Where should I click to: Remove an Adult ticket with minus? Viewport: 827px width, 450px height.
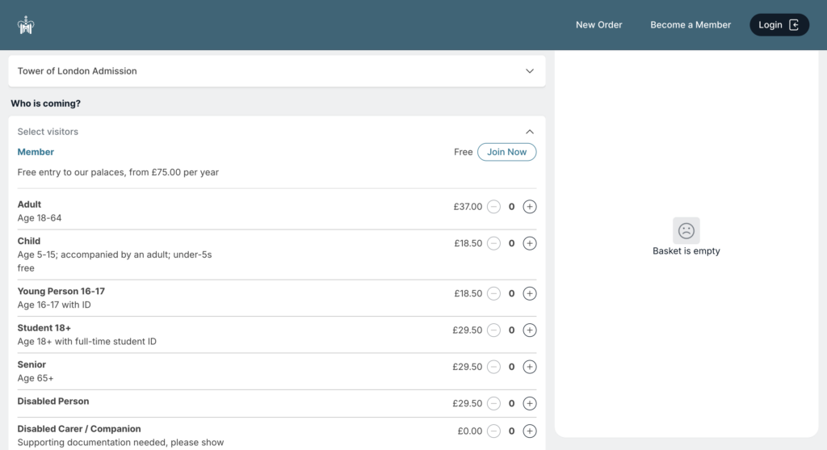tap(493, 207)
